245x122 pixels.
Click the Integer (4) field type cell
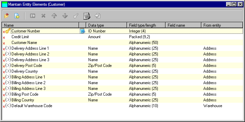[137, 31]
